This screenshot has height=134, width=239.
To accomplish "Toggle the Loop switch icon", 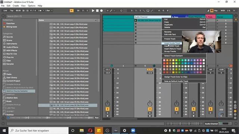I will click(x=148, y=11).
